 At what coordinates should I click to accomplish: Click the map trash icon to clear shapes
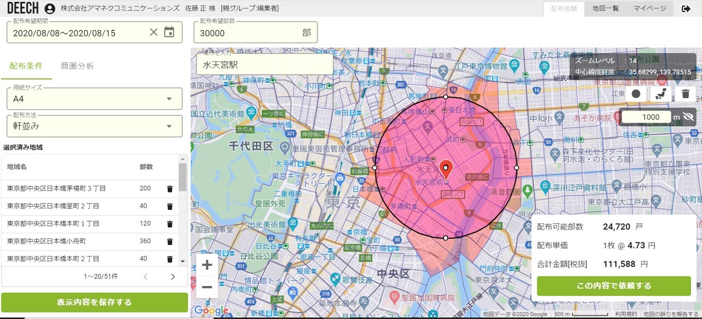point(686,94)
